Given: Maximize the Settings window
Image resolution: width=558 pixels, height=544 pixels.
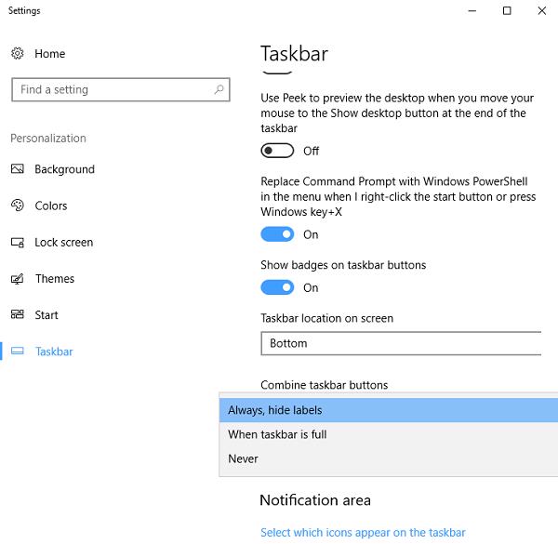Looking at the screenshot, I should [507, 10].
